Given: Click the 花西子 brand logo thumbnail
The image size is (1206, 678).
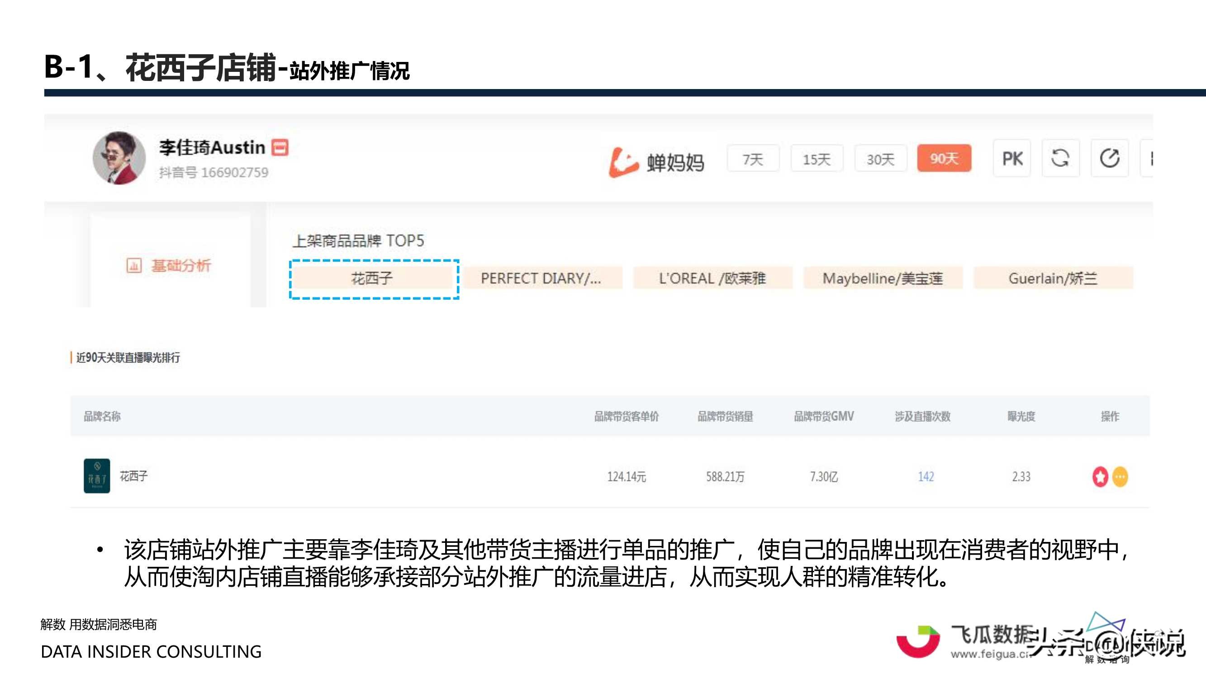Looking at the screenshot, I should [97, 476].
